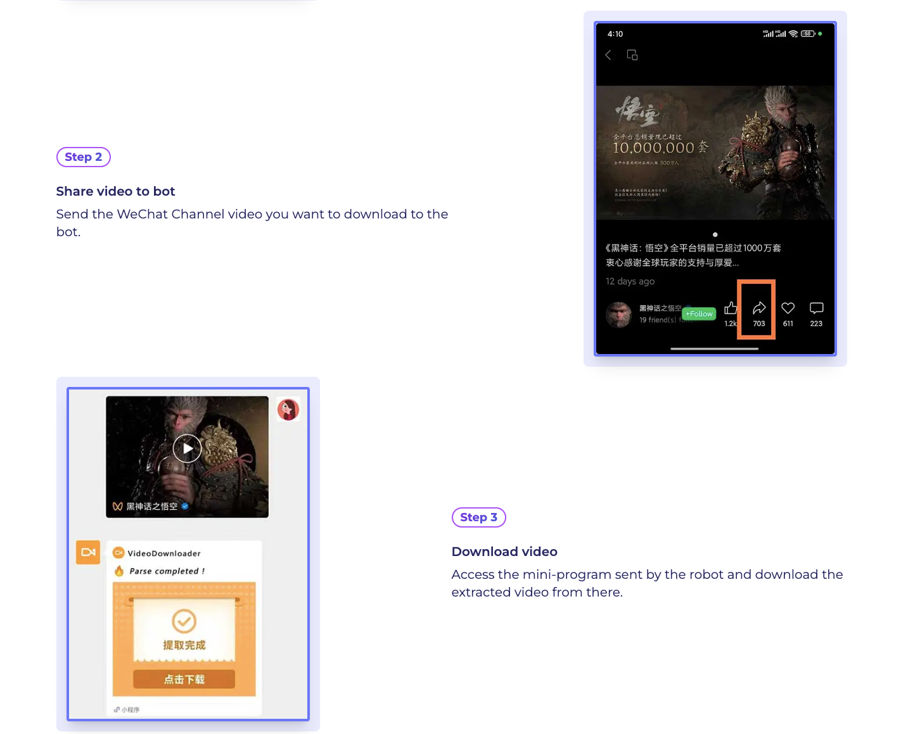
Task: Click the orange checkmark circle icon
Action: [184, 621]
